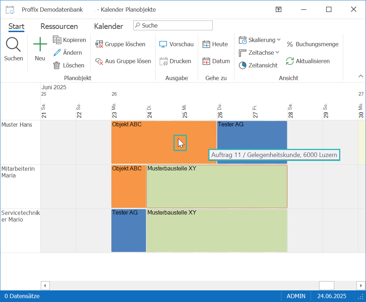This screenshot has height=302, width=366.
Task: Collapse the ribbon with the chevron
Action: [361, 76]
